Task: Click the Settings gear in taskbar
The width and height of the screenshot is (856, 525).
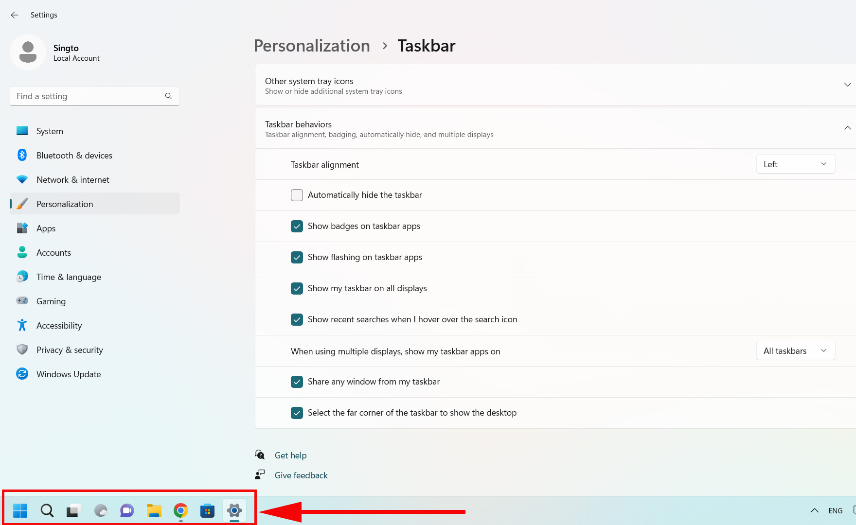Action: click(234, 511)
